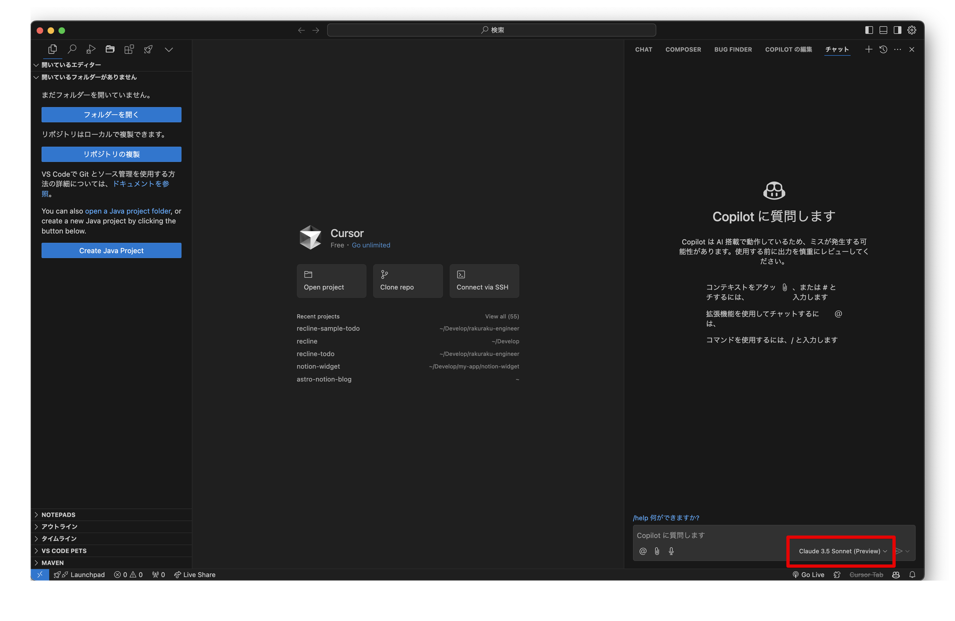Click Open project card
This screenshot has width=955, height=621.
point(332,281)
